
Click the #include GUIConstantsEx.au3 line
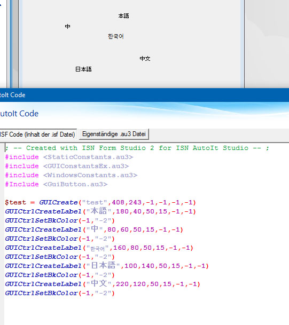click(x=67, y=166)
